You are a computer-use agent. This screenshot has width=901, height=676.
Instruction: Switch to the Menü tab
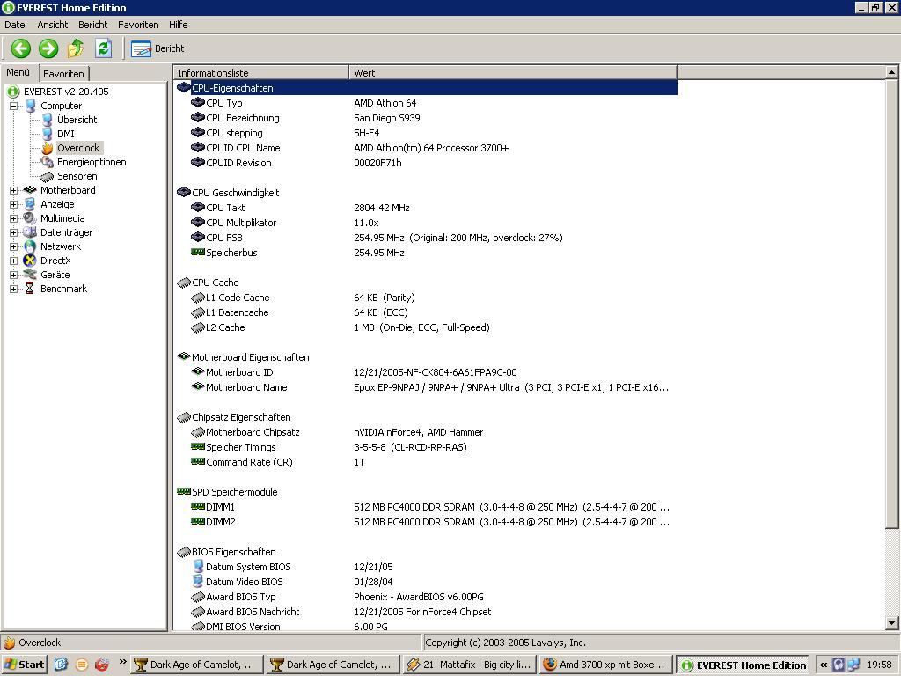click(x=18, y=73)
